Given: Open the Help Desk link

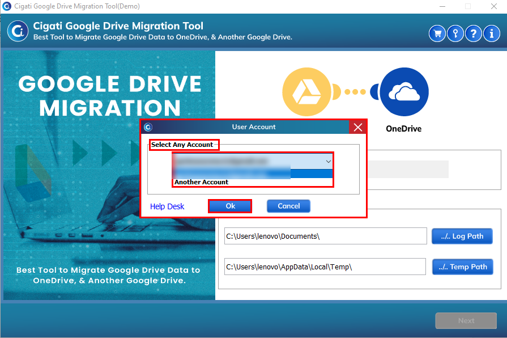Looking at the screenshot, I should click(x=167, y=206).
